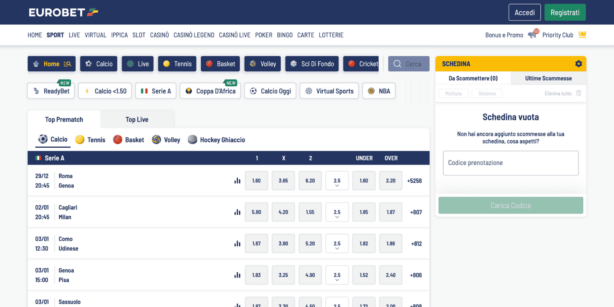Show +812 more markets for Como-Udinese

(x=416, y=244)
